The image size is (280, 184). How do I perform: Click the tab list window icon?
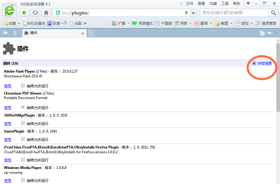[262, 33]
